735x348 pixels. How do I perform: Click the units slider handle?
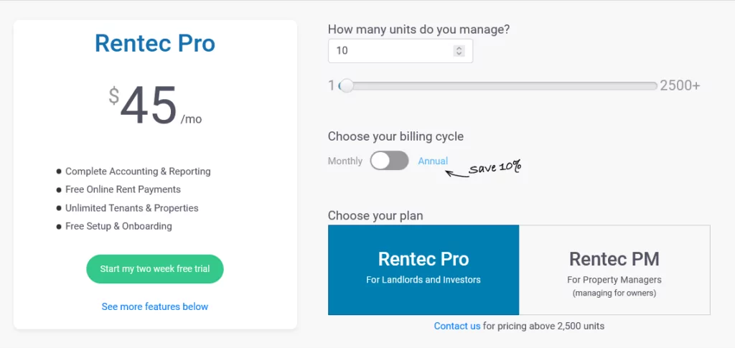[x=347, y=85]
